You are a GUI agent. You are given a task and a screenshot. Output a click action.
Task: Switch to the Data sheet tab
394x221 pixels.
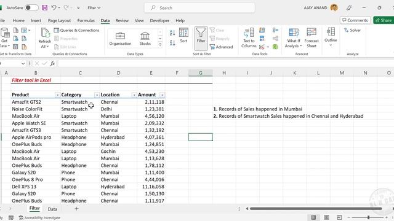(x=52, y=209)
